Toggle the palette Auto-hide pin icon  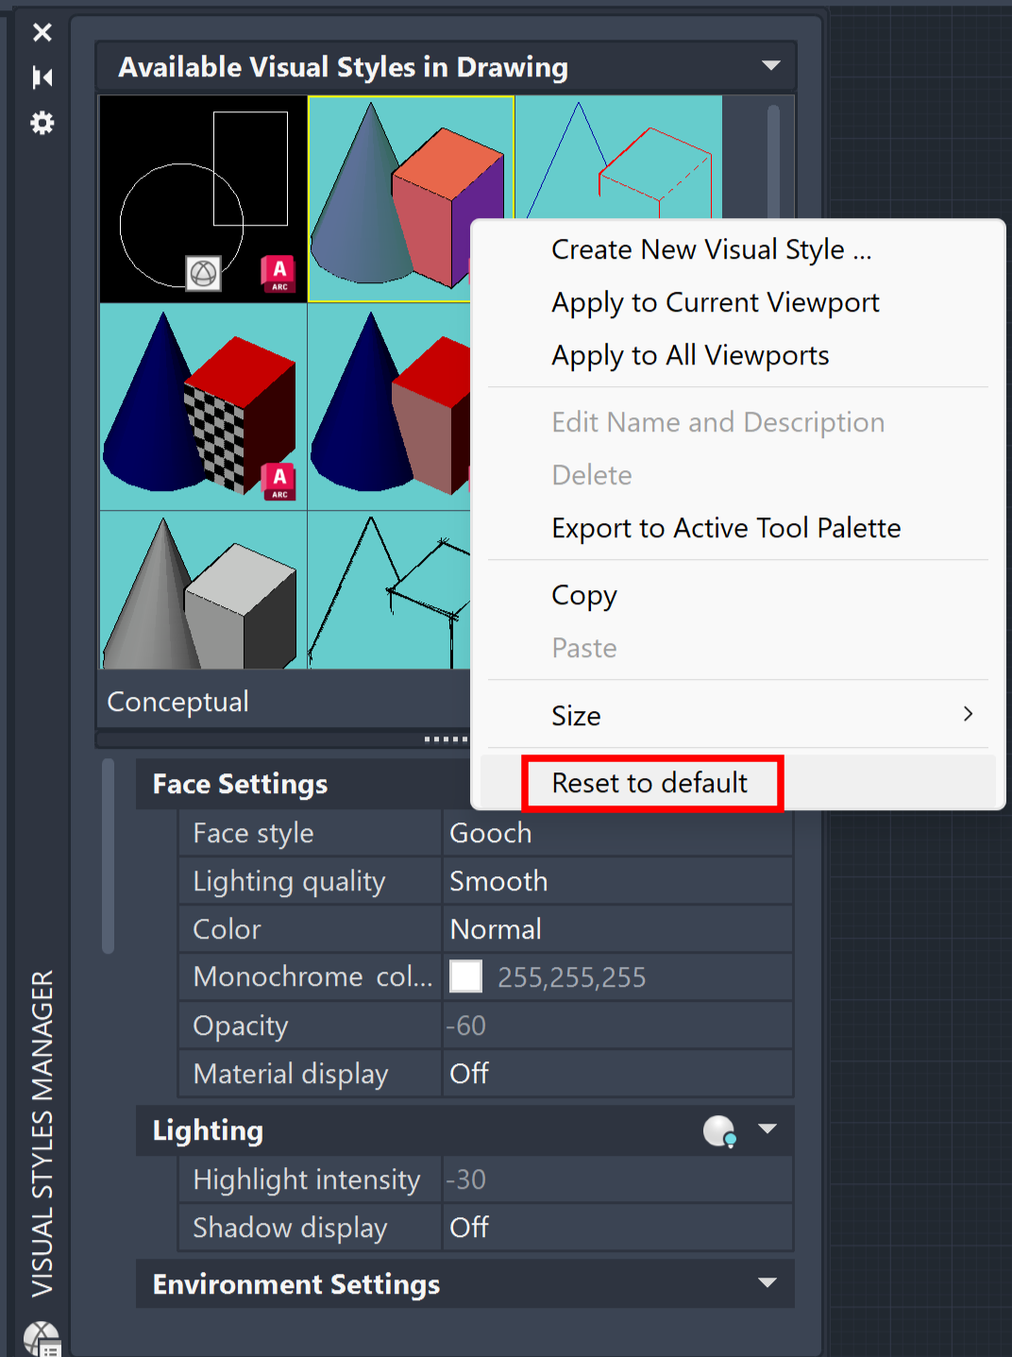coord(42,77)
